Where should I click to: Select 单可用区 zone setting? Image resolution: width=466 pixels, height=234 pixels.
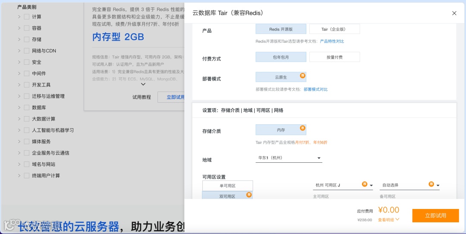228,186
